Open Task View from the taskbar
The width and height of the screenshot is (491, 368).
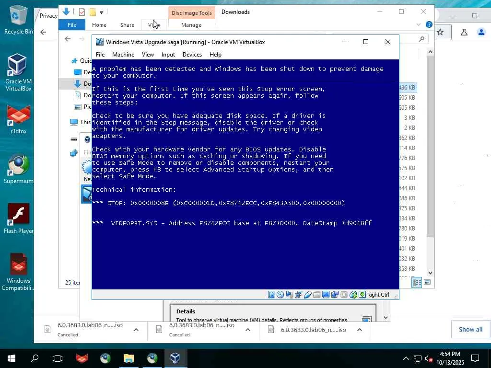click(x=58, y=358)
